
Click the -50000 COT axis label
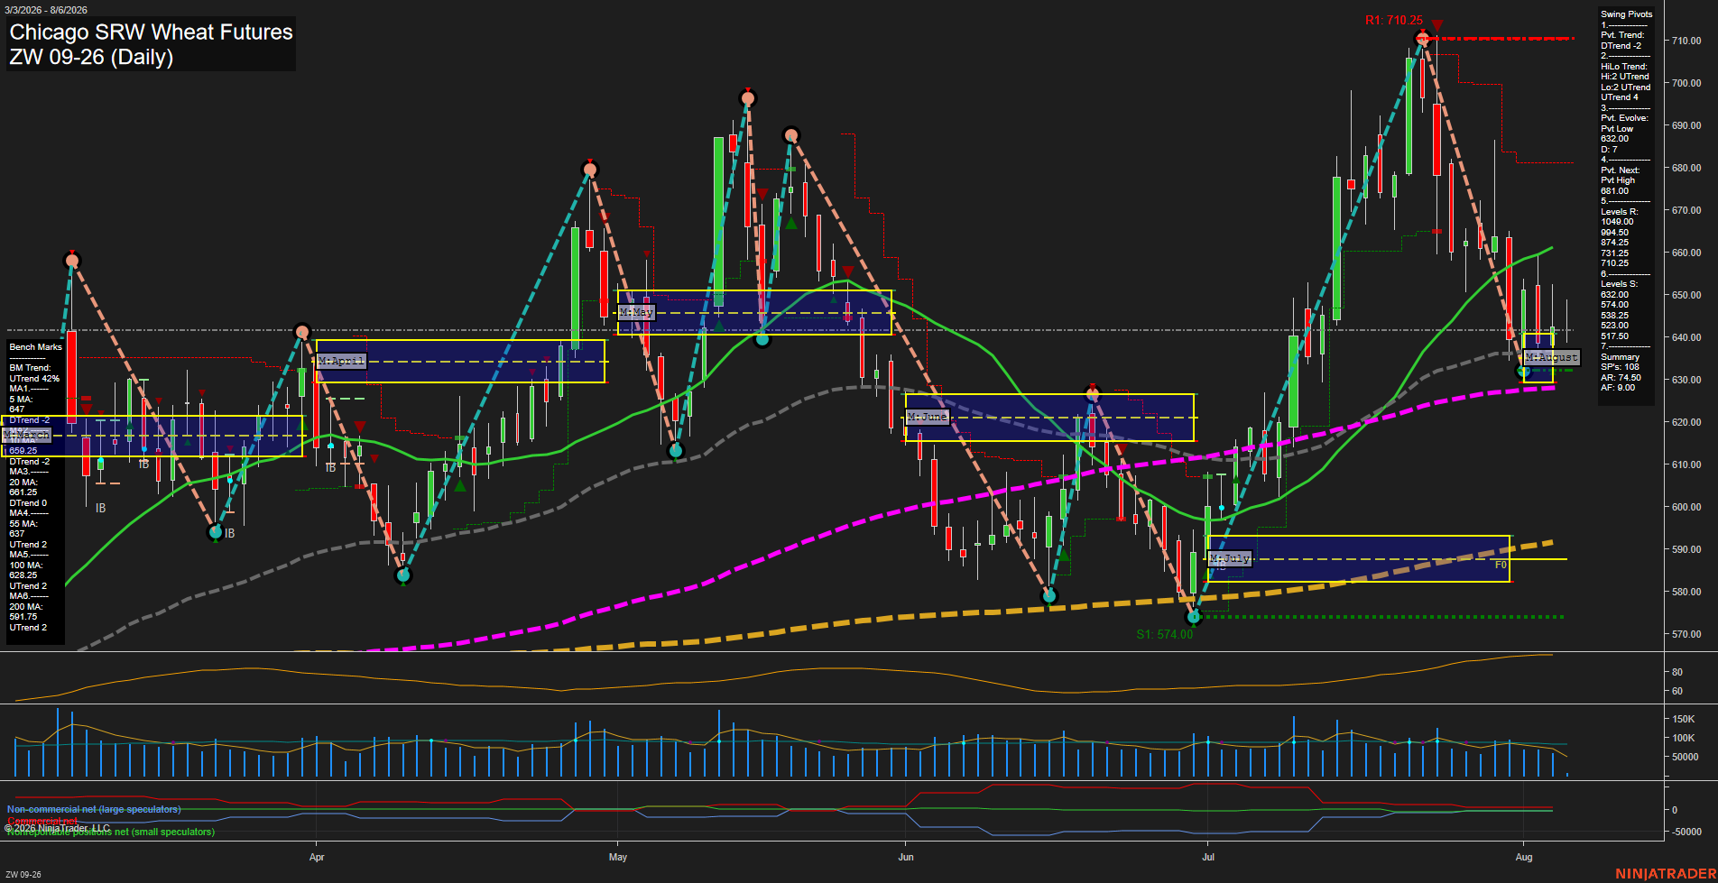click(x=1686, y=832)
